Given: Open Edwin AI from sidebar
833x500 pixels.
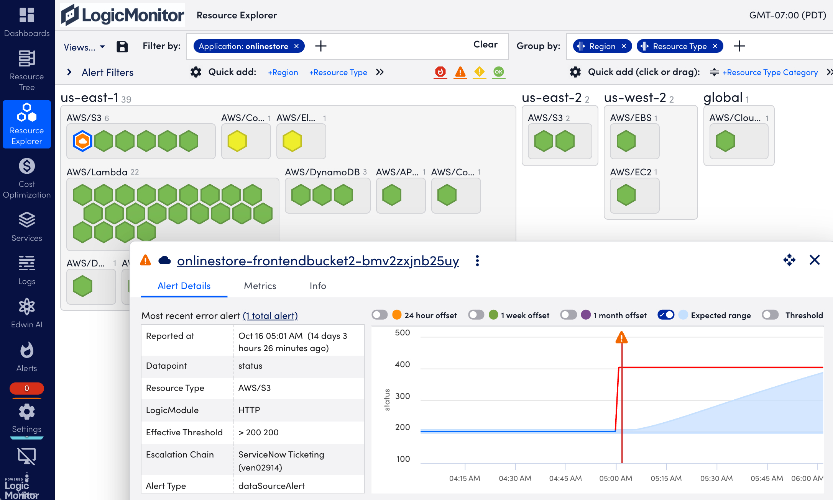Looking at the screenshot, I should click(27, 314).
